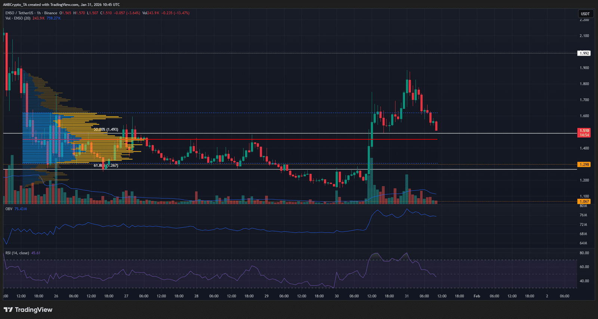
Task: Click the 1h timeframe in chart legend
Action: pyautogui.click(x=38, y=13)
